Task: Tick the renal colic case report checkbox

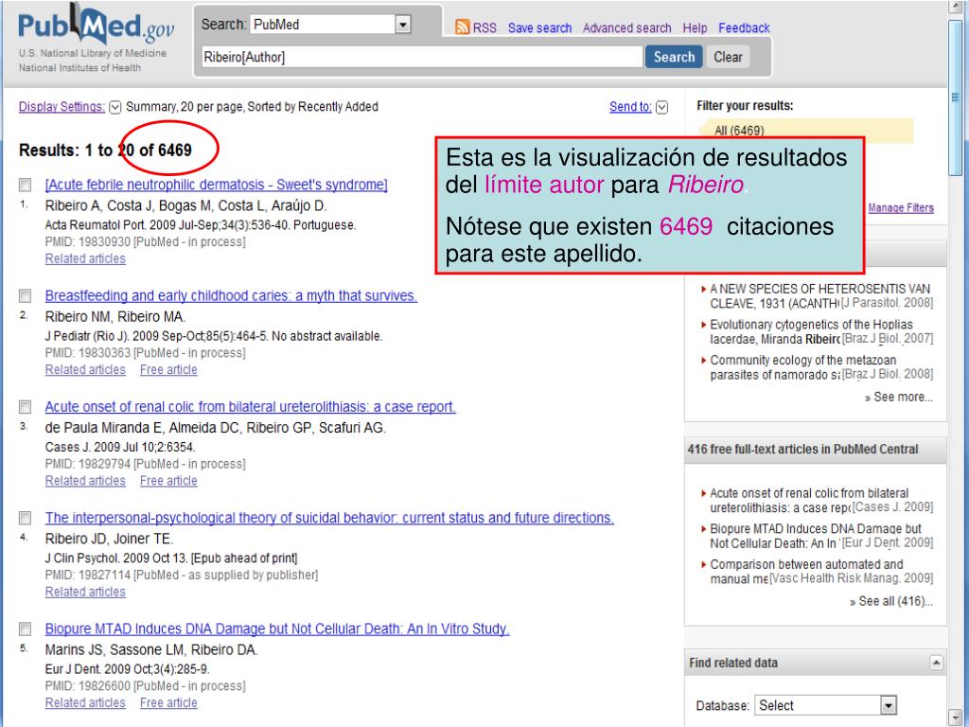Action: pos(26,407)
